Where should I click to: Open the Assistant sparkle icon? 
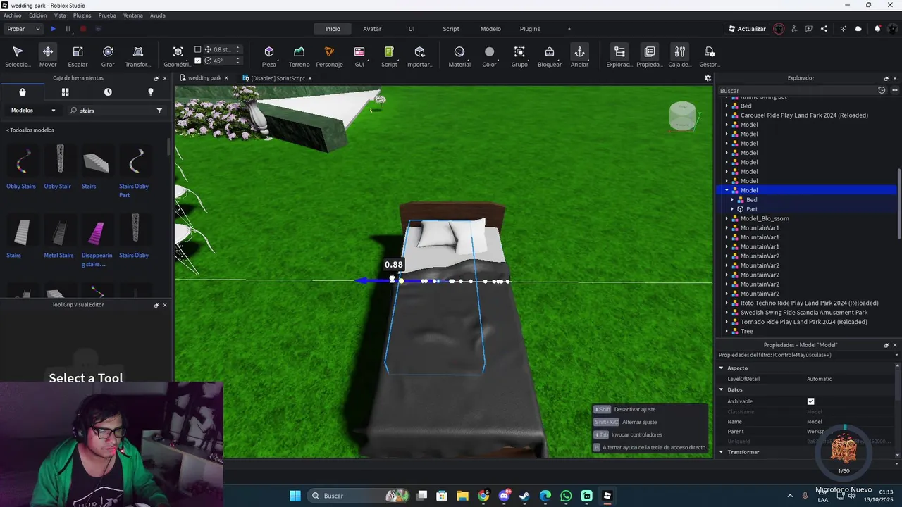pyautogui.click(x=844, y=29)
